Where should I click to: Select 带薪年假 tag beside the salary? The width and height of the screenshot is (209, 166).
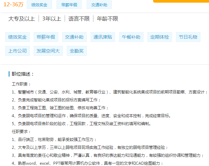click(x=69, y=5)
